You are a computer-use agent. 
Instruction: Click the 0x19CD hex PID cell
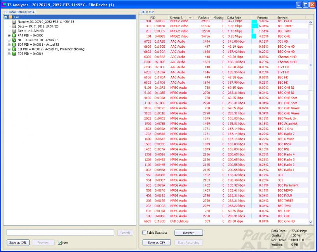tap(160, 221)
